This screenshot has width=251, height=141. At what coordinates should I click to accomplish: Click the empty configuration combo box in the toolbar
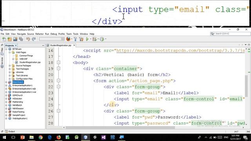pyautogui.click(x=52, y=39)
